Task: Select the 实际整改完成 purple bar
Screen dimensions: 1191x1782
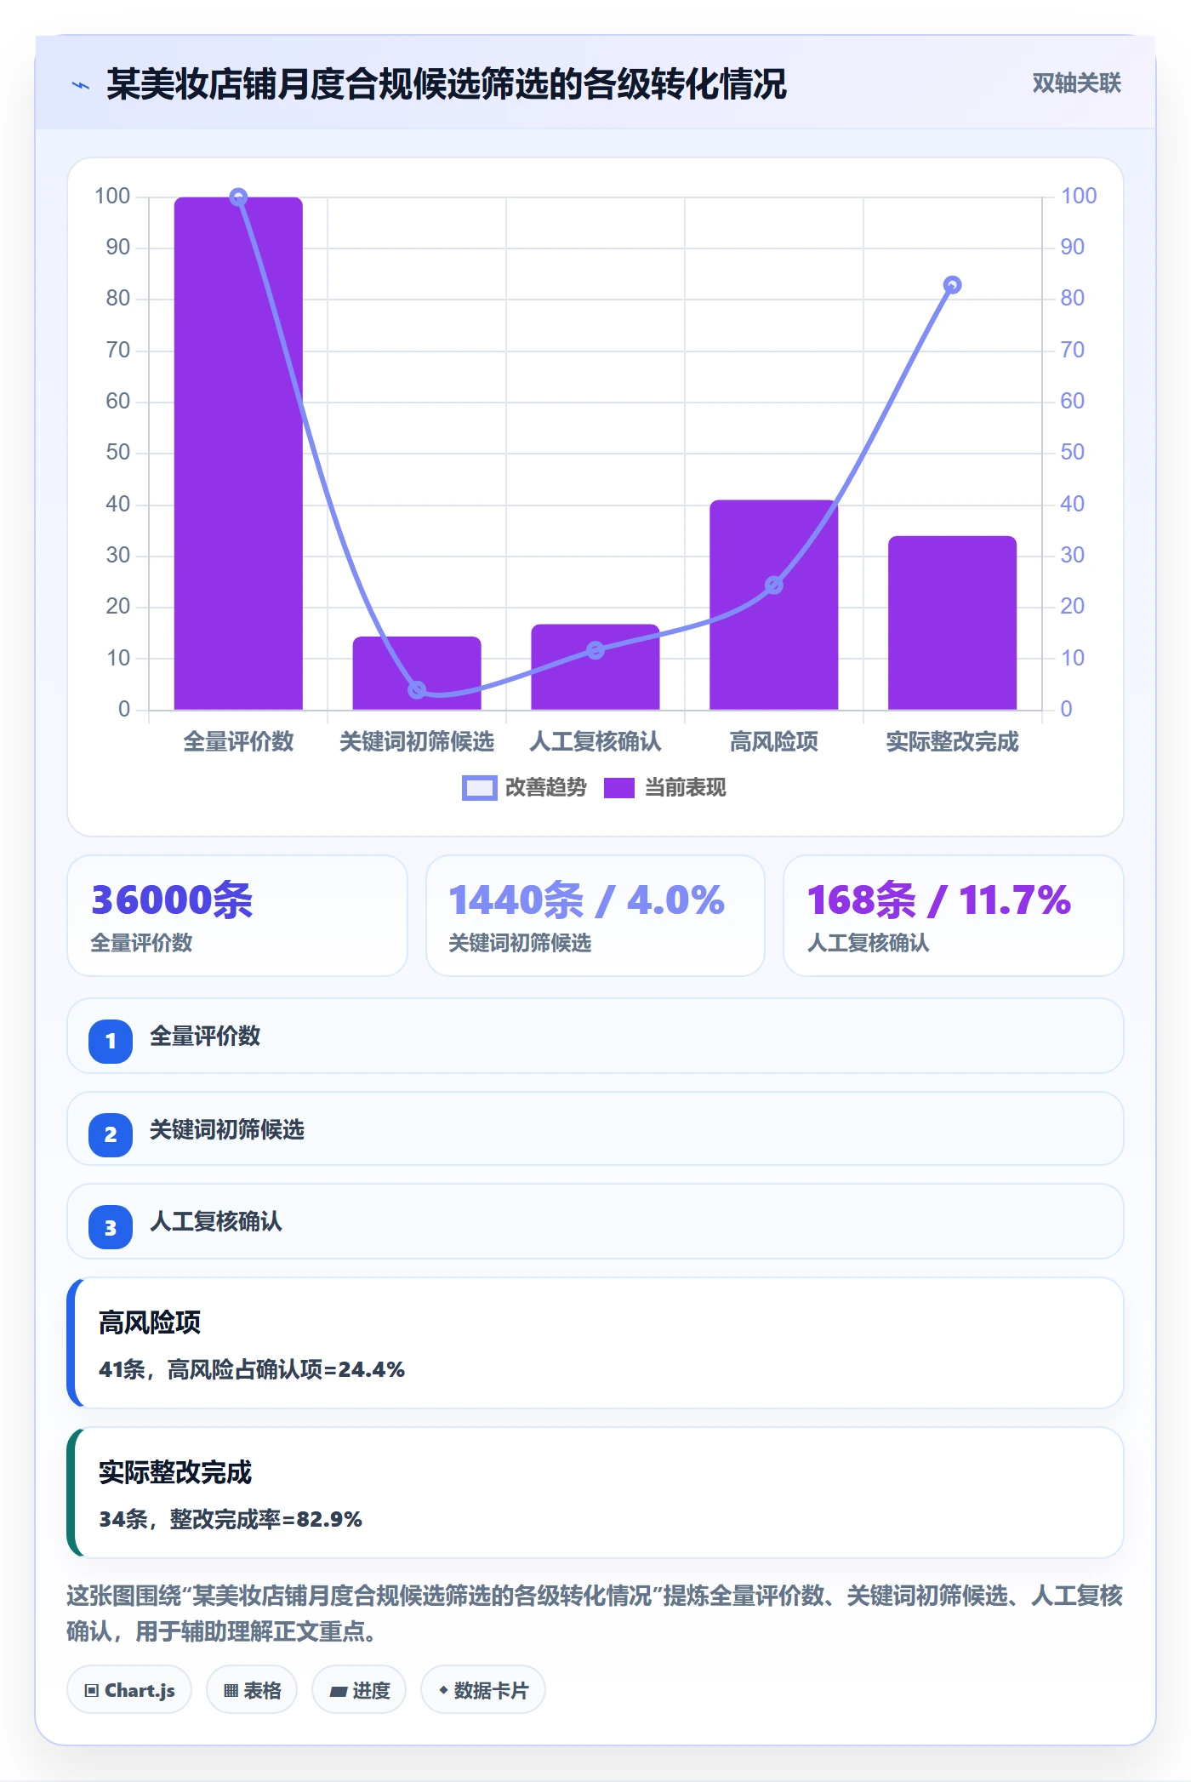Action: [953, 622]
